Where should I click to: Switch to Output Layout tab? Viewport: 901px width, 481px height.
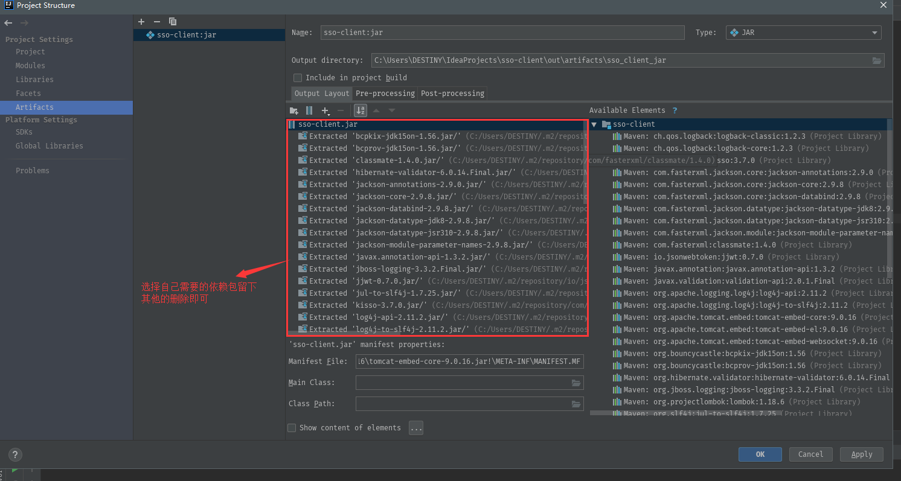(x=322, y=94)
